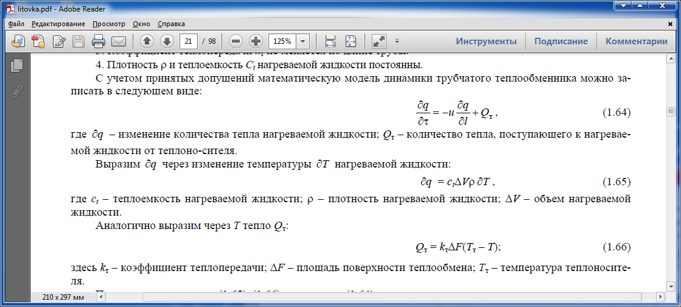Click the Create PDF online icon
This screenshot has width=681, height=307.
(18, 42)
